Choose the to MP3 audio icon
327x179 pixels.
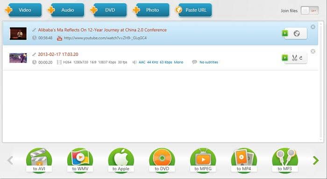[x=285, y=160]
